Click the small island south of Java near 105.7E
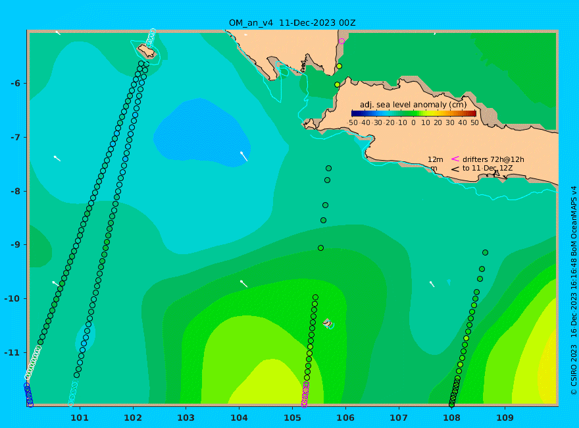This screenshot has height=428, width=579. point(327,323)
